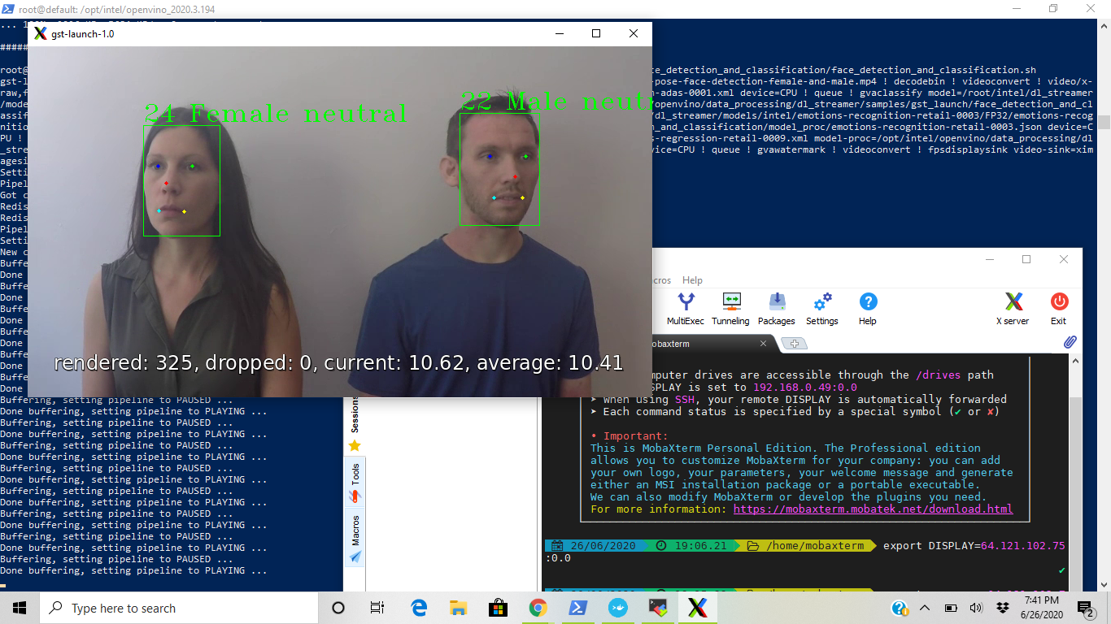Launch PowerShell from the taskbar
Viewport: 1111px width, 624px height.
[577, 607]
